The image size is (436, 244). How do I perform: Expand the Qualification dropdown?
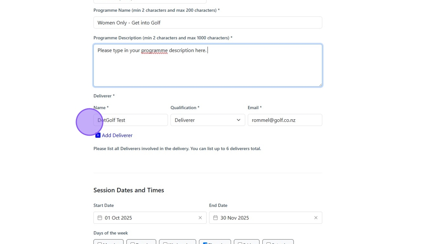coord(207,120)
